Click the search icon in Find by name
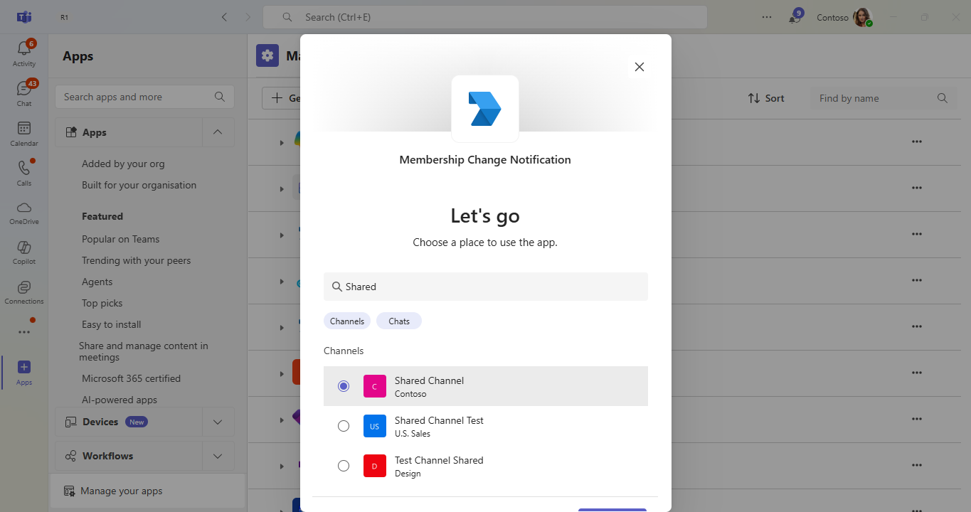 pos(943,98)
